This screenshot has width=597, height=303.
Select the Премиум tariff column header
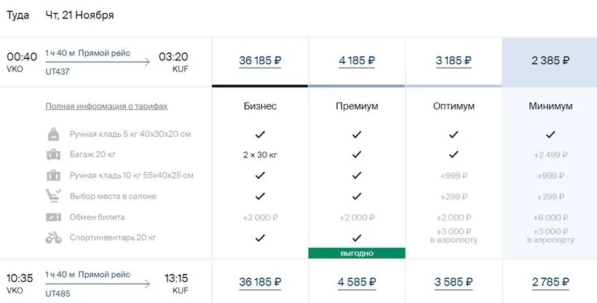(357, 106)
